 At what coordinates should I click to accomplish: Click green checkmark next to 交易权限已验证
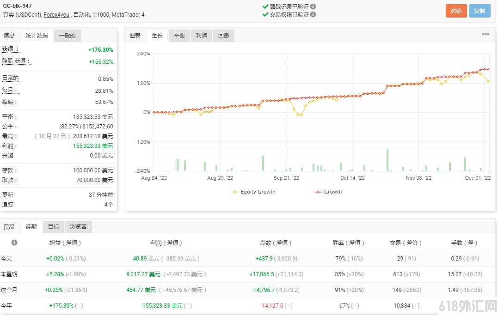265,14
